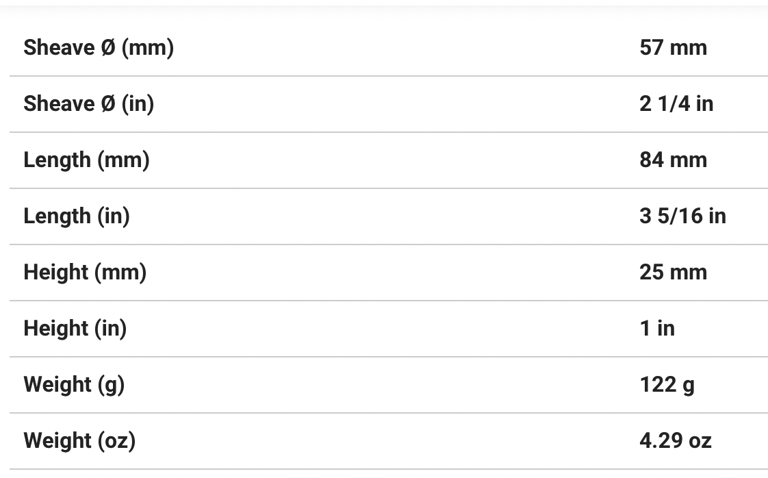Click the "Height (mm)" label
The height and width of the screenshot is (478, 768).
(85, 273)
